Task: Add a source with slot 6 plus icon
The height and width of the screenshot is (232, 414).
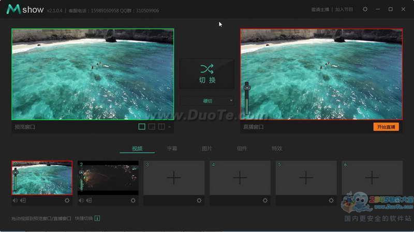Action: pos(372,178)
